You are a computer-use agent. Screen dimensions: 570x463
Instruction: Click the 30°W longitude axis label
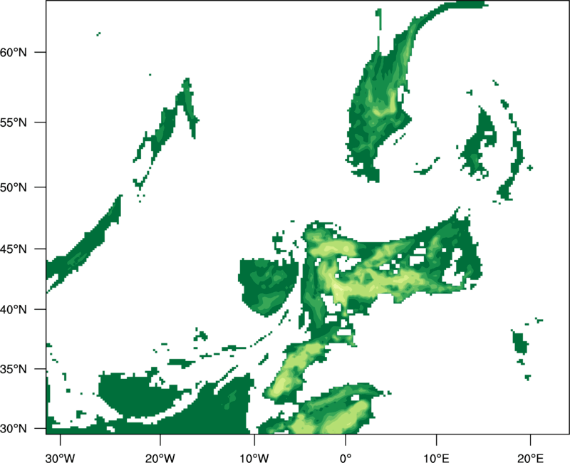click(60, 458)
